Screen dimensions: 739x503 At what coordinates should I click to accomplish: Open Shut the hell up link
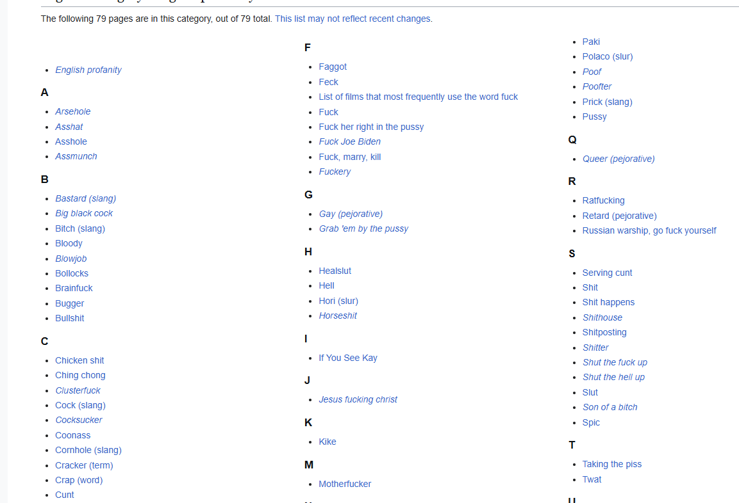pyautogui.click(x=613, y=377)
